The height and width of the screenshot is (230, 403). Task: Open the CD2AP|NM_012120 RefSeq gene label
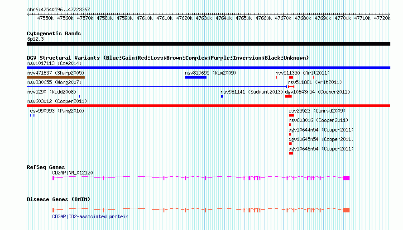72,173
